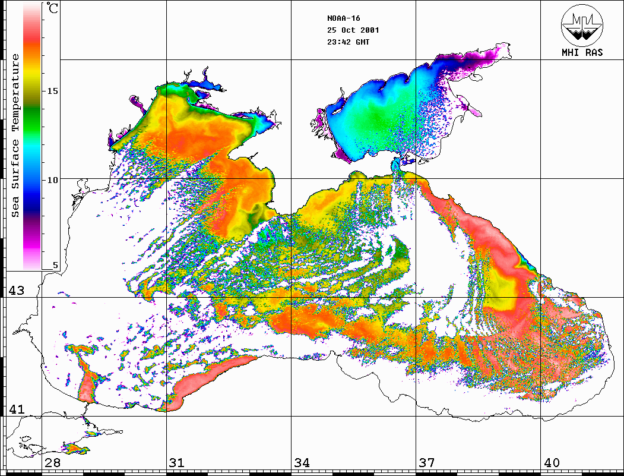The width and height of the screenshot is (624, 476).
Task: Click the MHI RAS logo emblem
Action: point(582,25)
